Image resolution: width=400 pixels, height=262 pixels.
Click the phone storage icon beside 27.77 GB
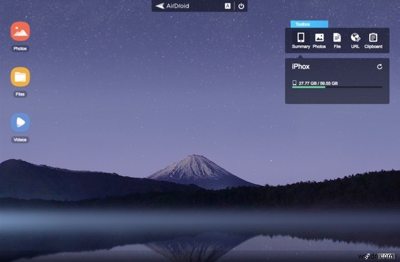click(294, 83)
